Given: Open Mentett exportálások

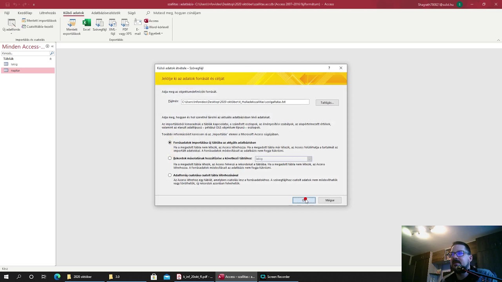Looking at the screenshot, I should 72,27.
